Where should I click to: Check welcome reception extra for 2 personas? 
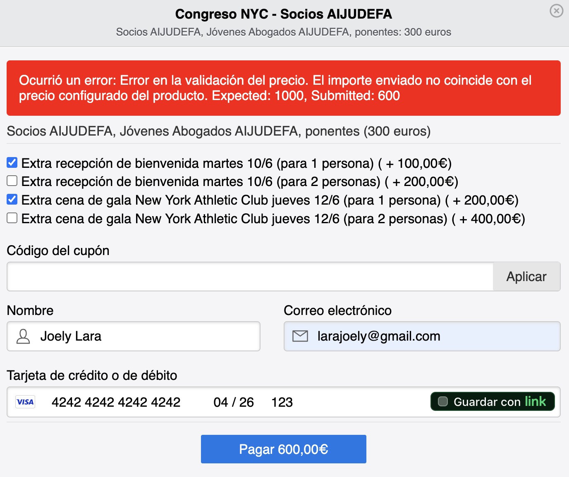click(x=12, y=181)
